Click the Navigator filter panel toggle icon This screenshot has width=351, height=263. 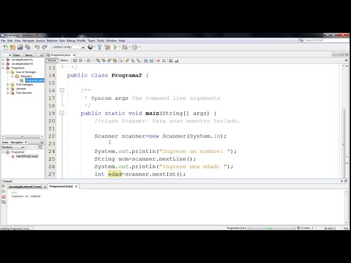point(40,147)
